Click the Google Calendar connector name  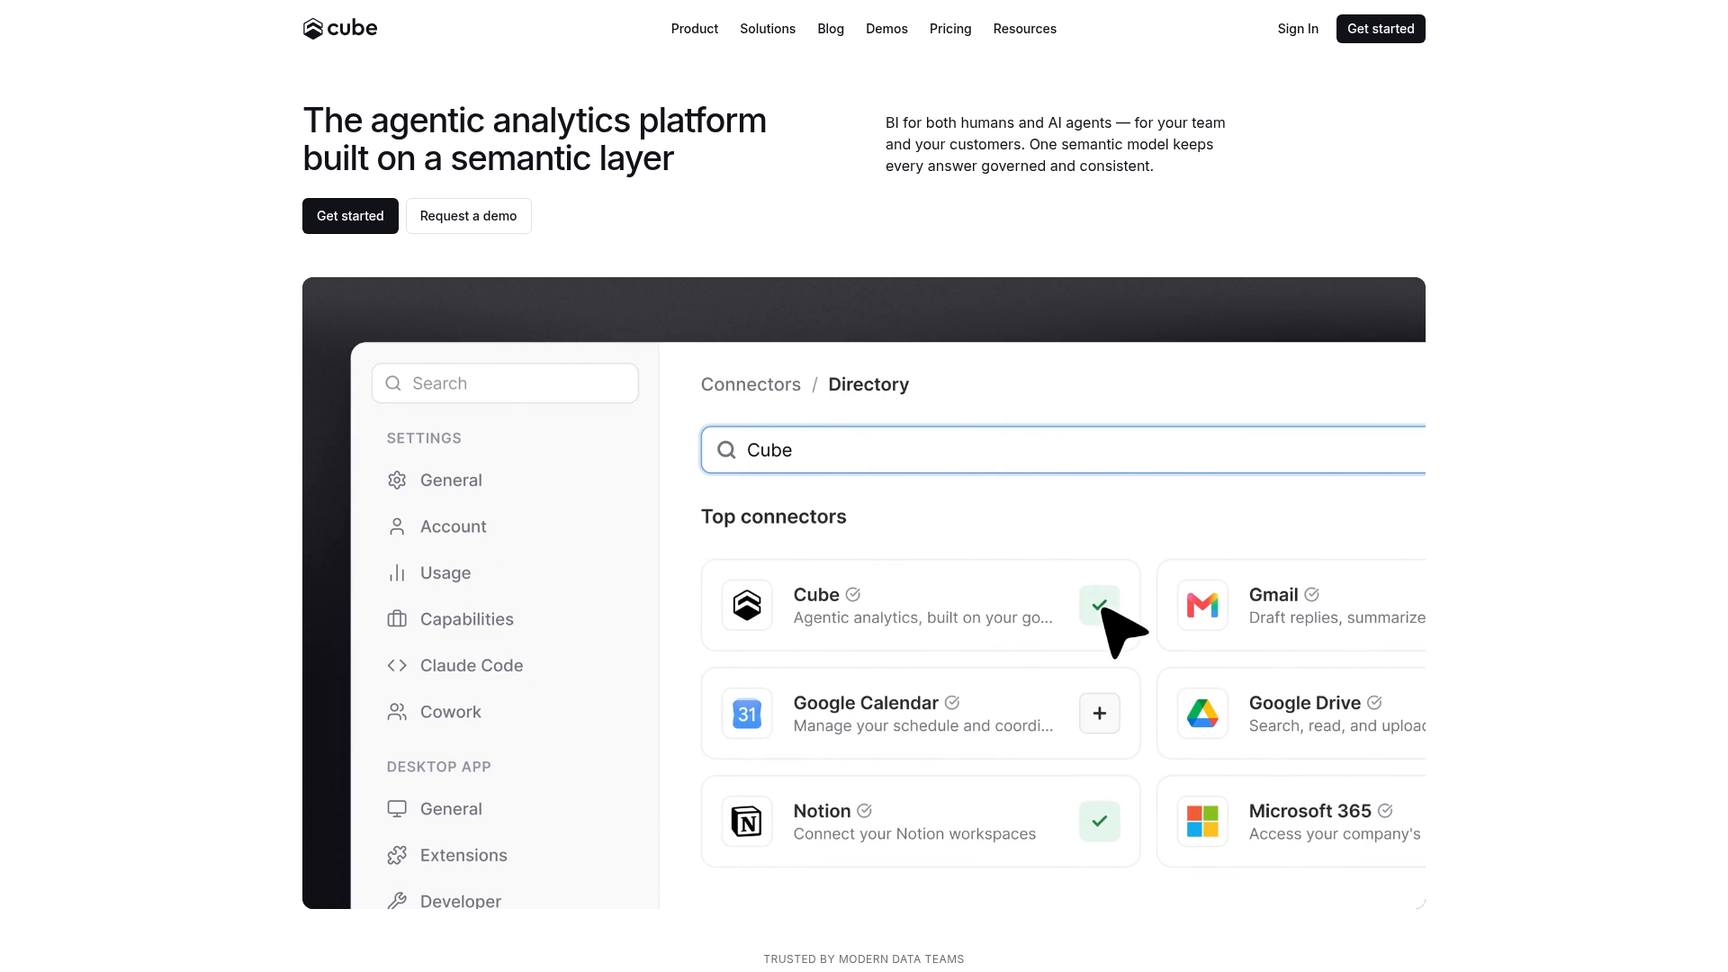coord(866,703)
